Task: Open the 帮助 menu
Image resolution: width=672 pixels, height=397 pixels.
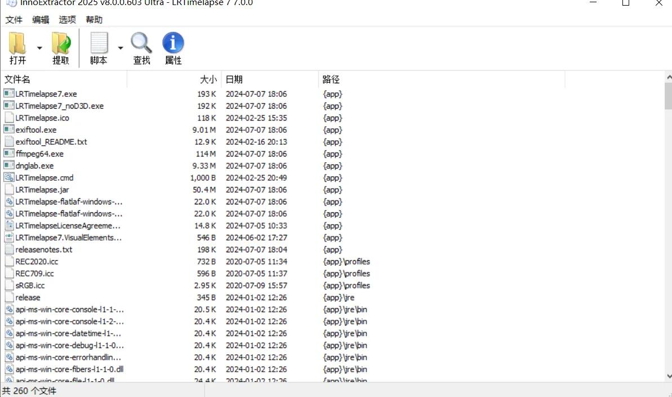Action: tap(94, 20)
